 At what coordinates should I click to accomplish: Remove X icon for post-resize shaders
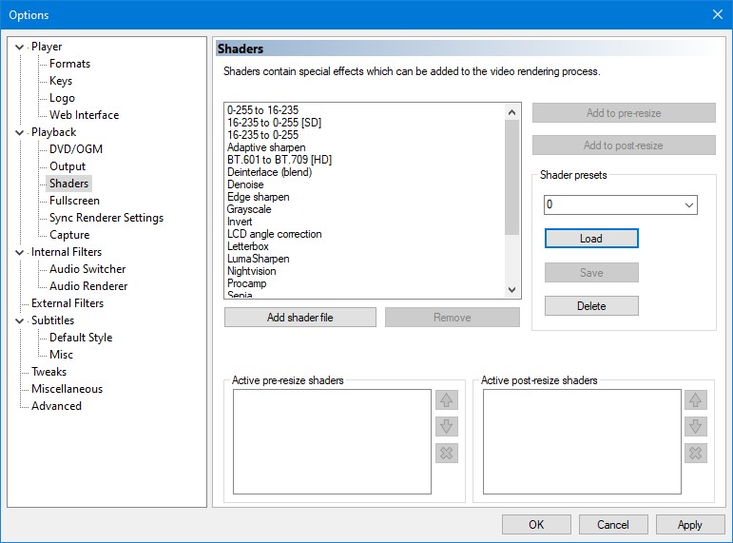(x=696, y=453)
